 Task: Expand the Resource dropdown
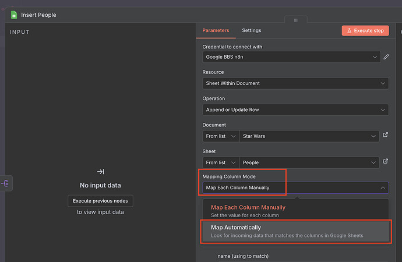pyautogui.click(x=295, y=83)
